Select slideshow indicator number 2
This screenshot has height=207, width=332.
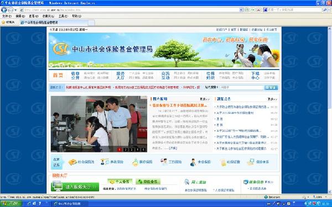(x=126, y=150)
